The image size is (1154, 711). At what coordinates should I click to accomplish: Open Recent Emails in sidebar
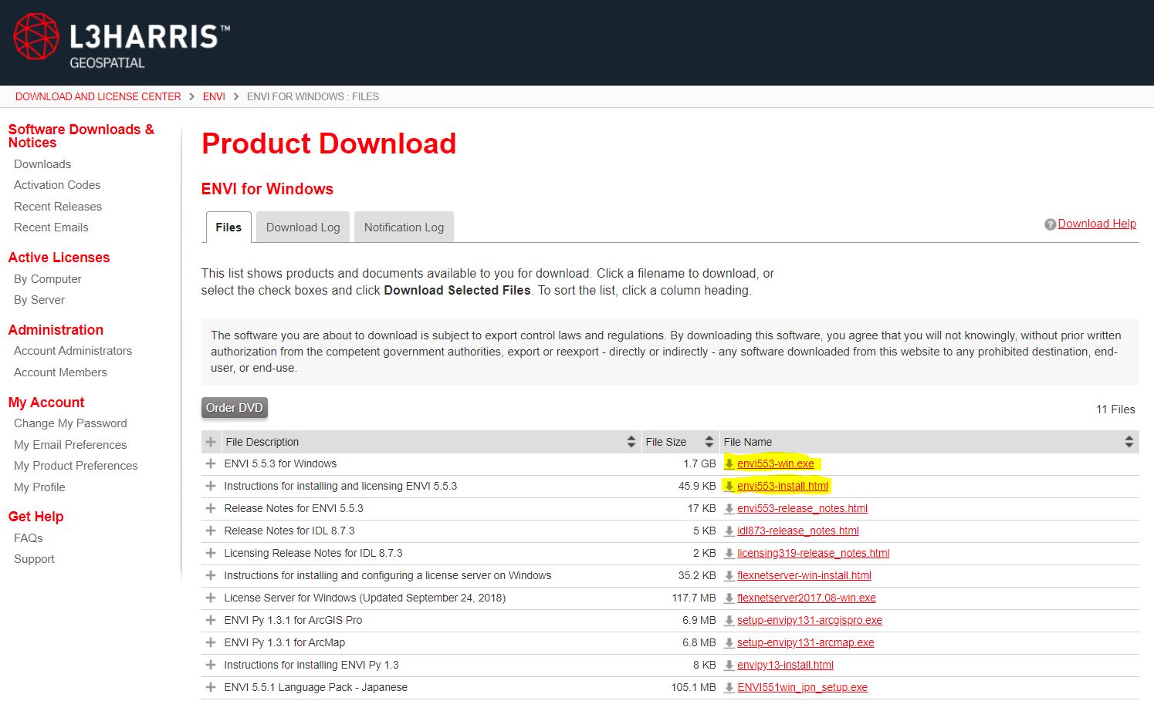pyautogui.click(x=51, y=227)
